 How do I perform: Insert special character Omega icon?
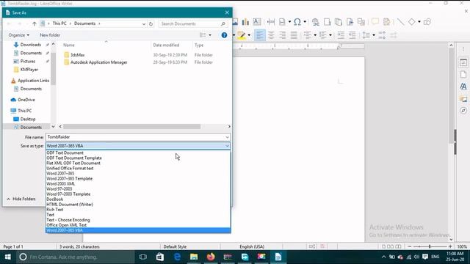click(297, 21)
